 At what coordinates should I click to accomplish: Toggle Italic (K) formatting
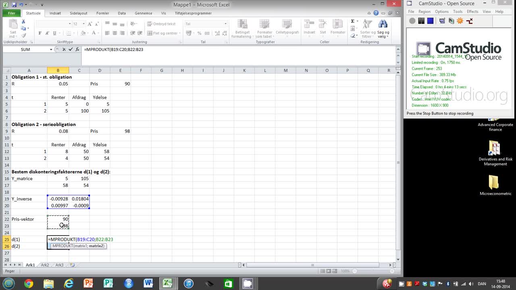coord(47,33)
